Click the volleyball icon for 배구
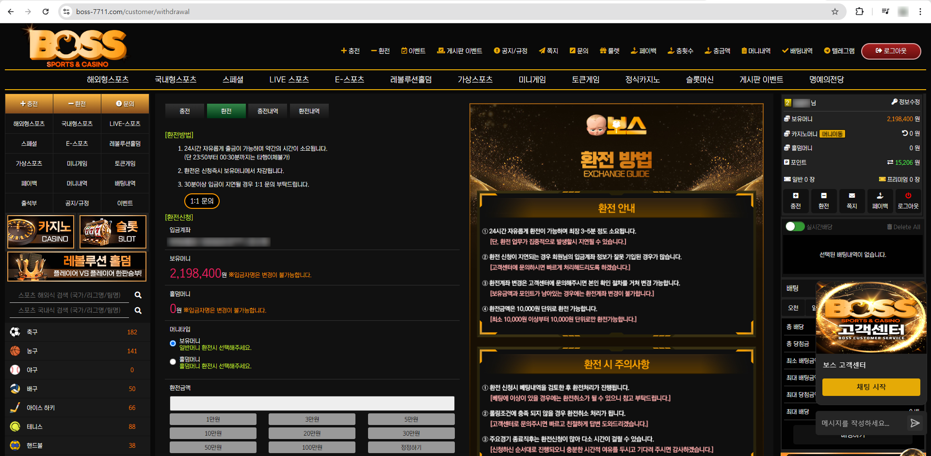The image size is (931, 456). tap(15, 389)
